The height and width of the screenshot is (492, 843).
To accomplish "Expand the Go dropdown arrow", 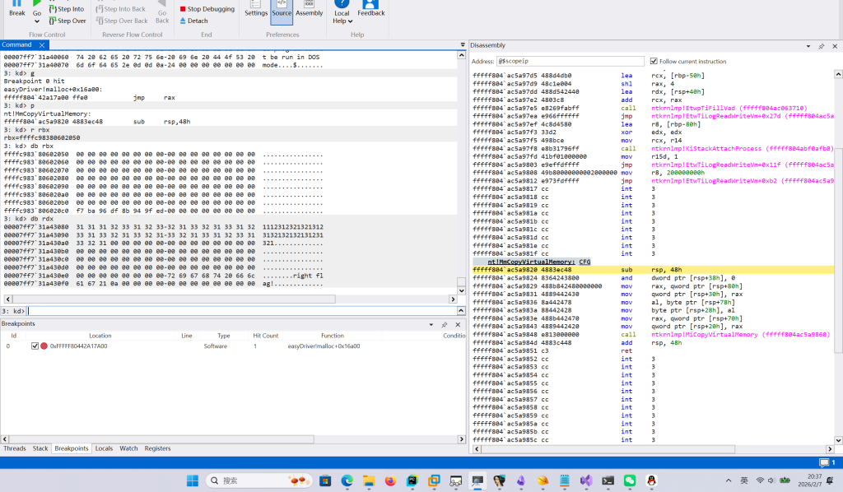I will 37,21.
